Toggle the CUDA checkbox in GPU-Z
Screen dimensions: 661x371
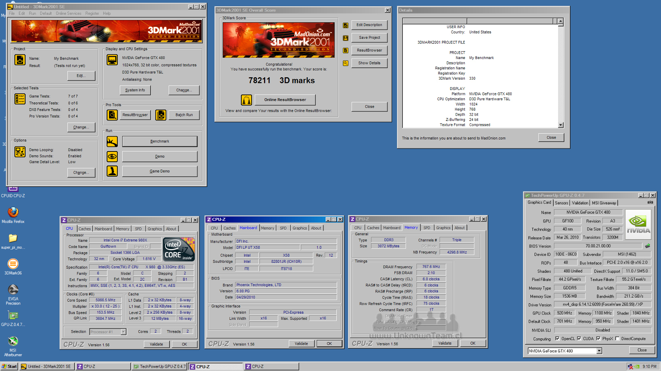[579, 338]
